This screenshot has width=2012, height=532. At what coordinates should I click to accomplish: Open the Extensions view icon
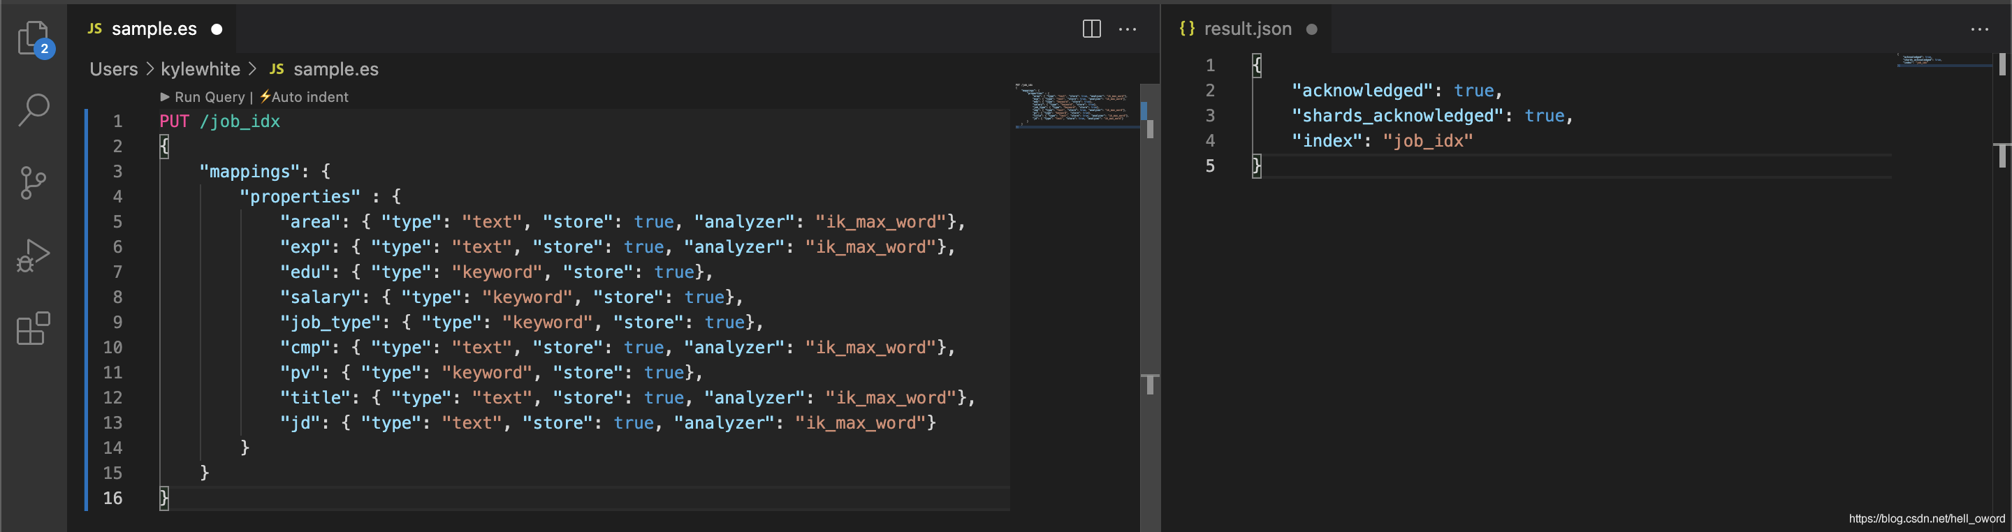[x=33, y=328]
